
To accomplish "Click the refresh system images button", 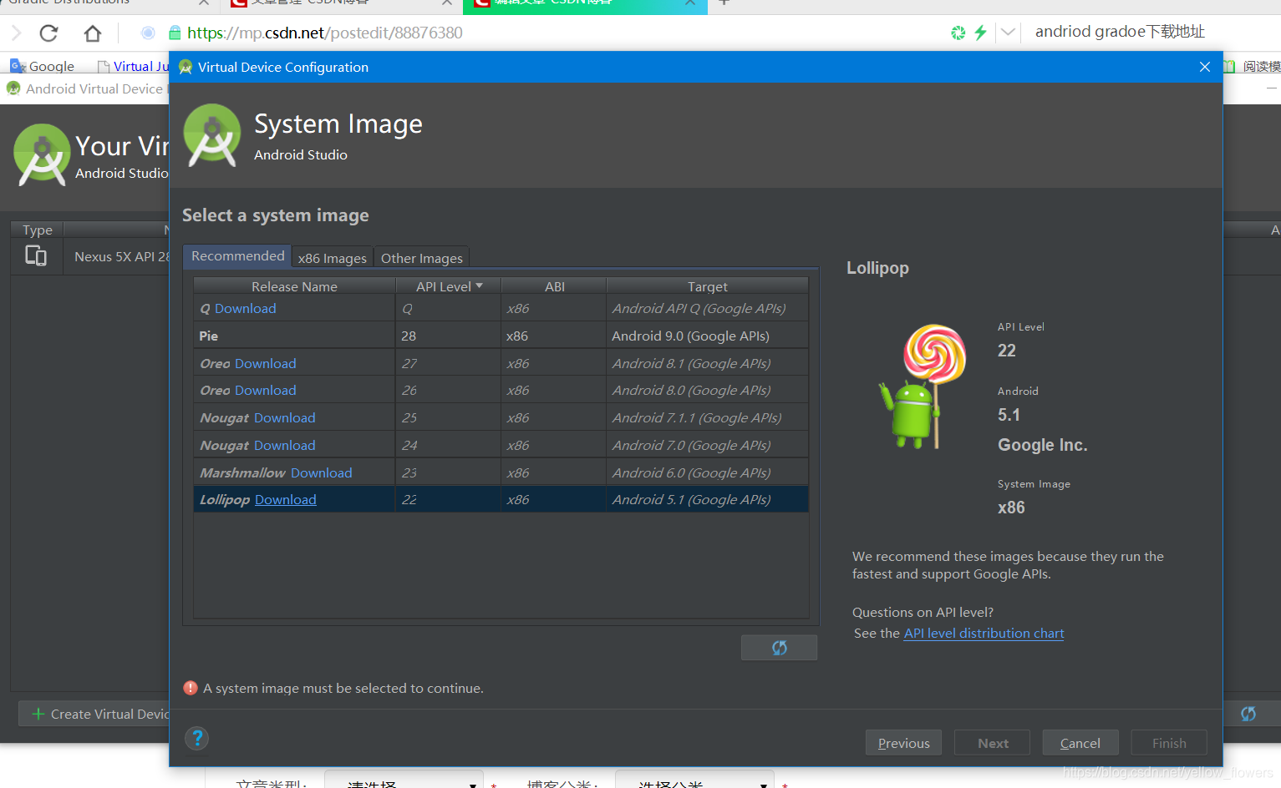I will 779,648.
